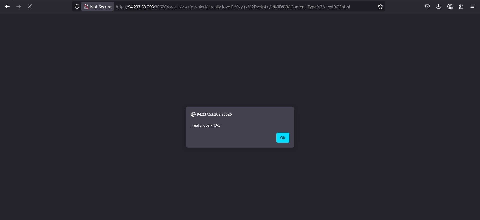Save the page to Pocket
This screenshot has width=480, height=220.
click(427, 7)
